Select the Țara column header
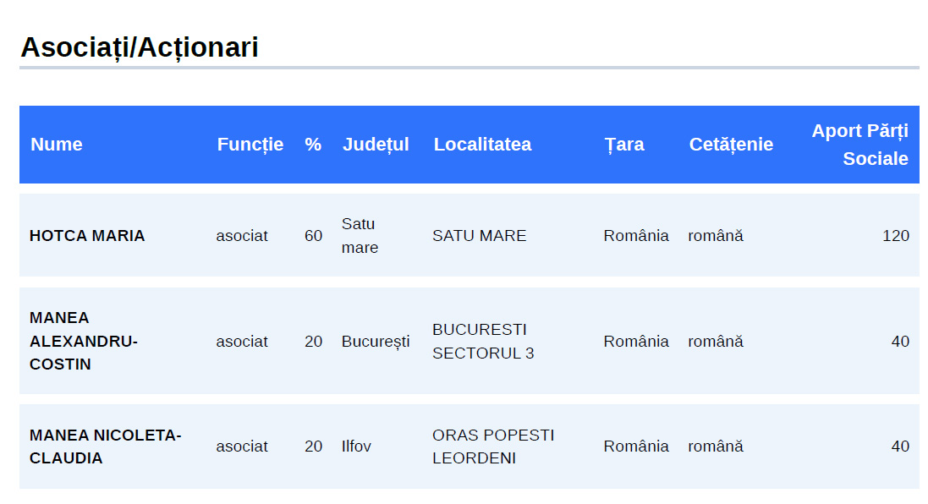 (x=624, y=145)
